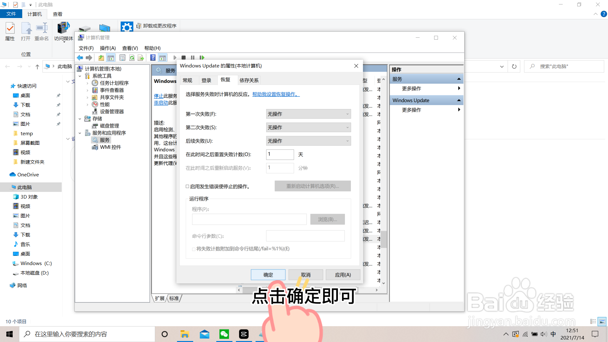The height and width of the screenshot is (342, 608).
Task: Open the 操作(A) menu
Action: (x=108, y=48)
